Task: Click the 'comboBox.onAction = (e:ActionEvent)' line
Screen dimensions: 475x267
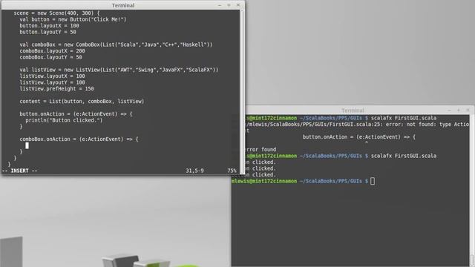Action: click(x=79, y=139)
